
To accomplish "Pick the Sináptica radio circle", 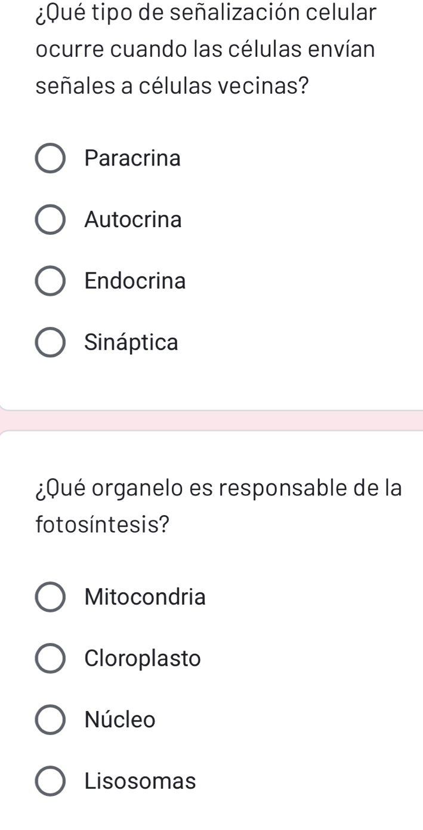I will pyautogui.click(x=51, y=342).
